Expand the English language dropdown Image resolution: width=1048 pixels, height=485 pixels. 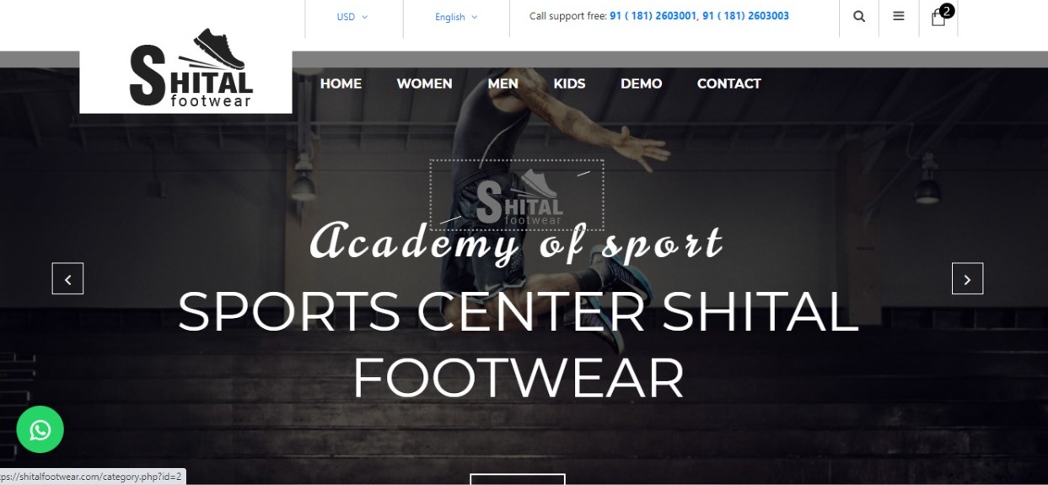click(x=456, y=17)
